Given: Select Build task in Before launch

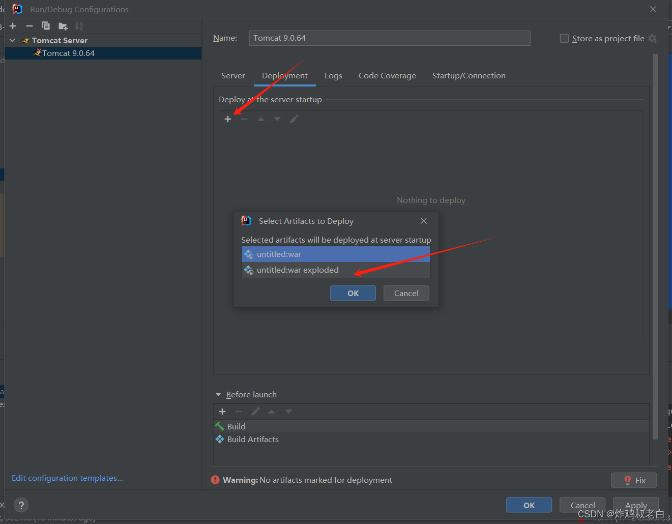Looking at the screenshot, I should click(x=431, y=426).
